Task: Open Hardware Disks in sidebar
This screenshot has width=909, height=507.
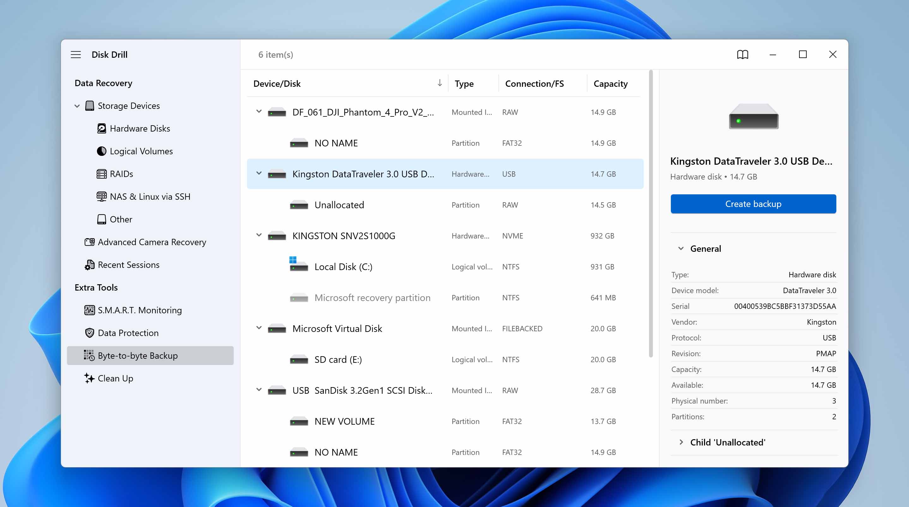Action: (x=140, y=128)
